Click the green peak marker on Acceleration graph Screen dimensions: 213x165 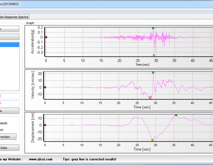point(153,28)
